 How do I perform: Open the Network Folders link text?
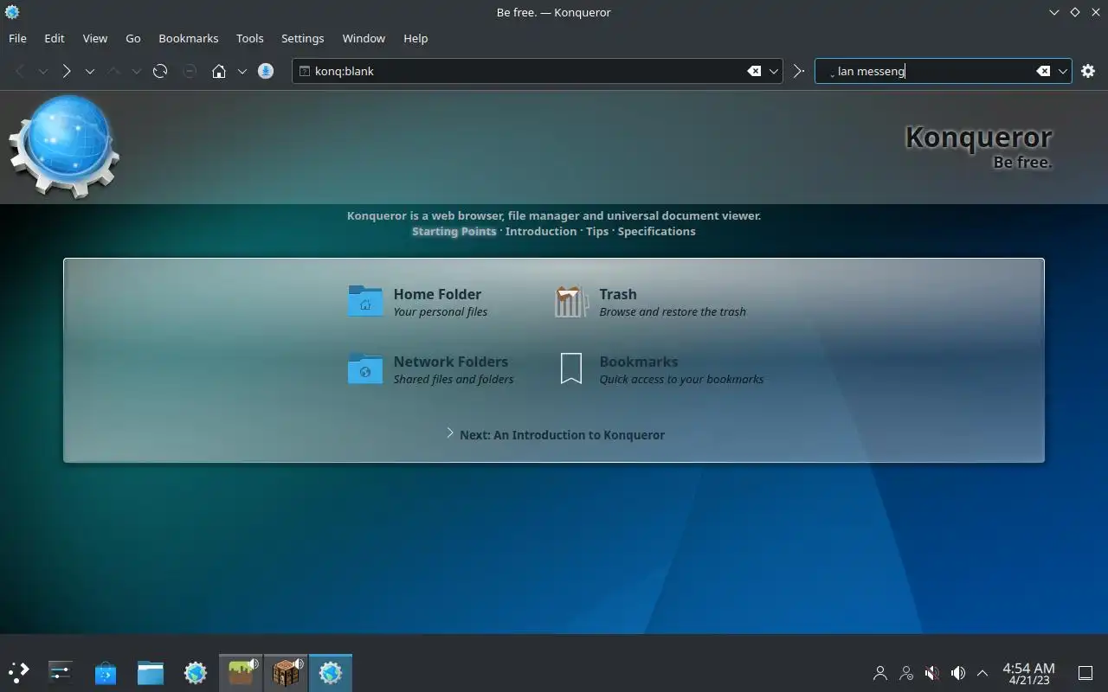[x=451, y=362]
